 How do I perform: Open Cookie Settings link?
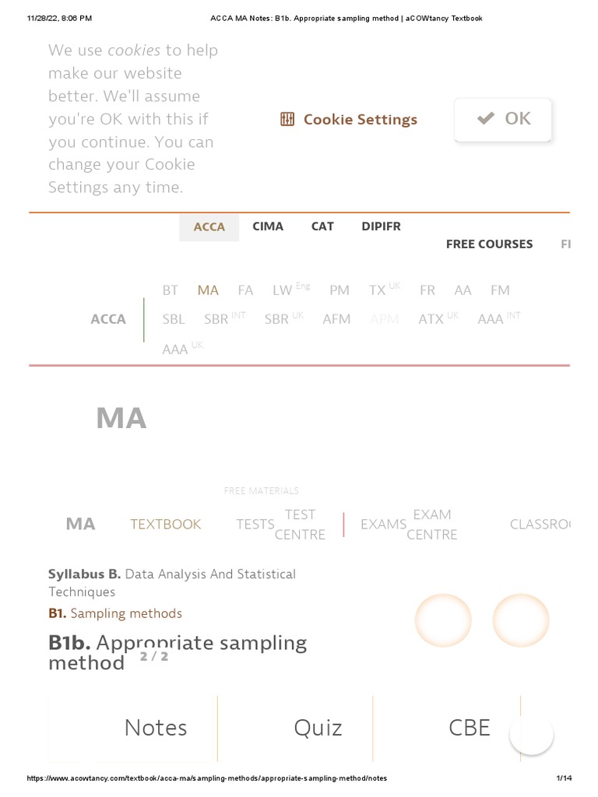coord(360,119)
